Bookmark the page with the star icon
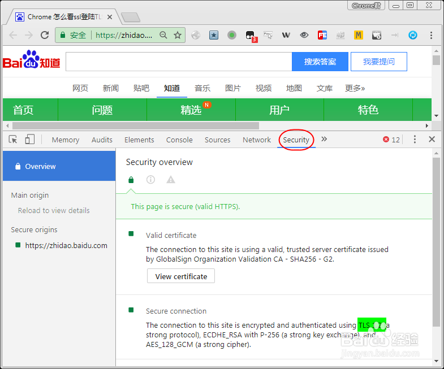 point(178,35)
